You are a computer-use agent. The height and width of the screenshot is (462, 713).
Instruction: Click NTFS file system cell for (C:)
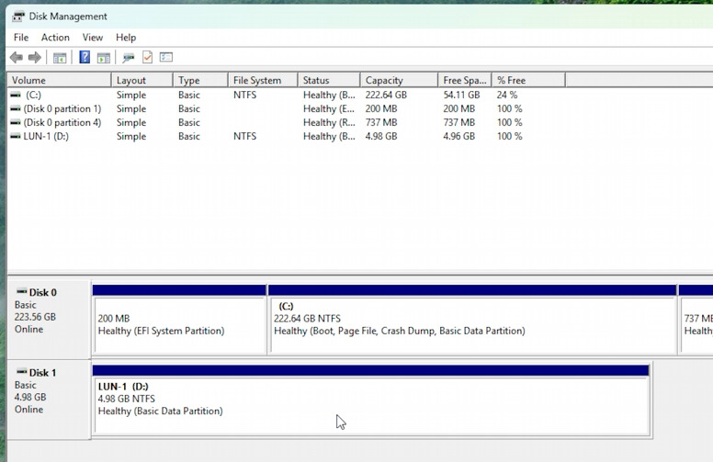tap(244, 95)
